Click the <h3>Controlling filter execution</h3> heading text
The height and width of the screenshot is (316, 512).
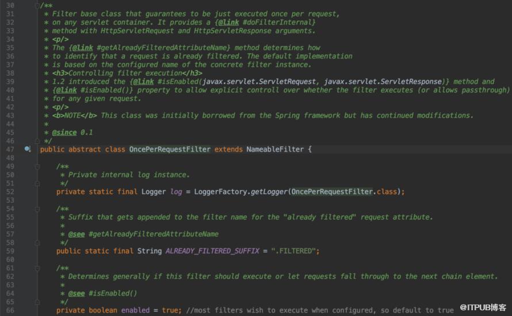(127, 74)
